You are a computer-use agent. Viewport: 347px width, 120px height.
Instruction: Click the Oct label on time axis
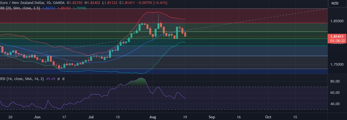click(x=268, y=116)
